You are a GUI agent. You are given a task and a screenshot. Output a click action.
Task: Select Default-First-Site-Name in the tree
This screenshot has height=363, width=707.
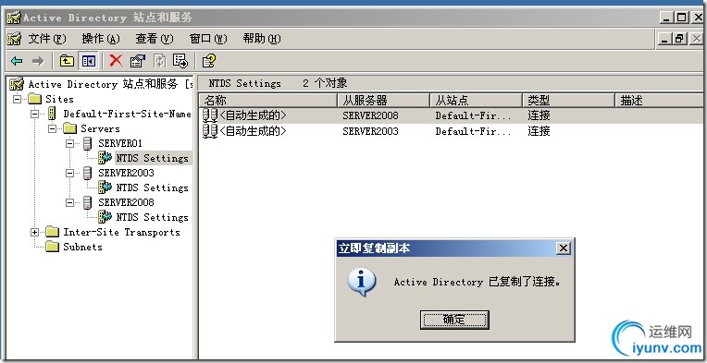(x=127, y=114)
